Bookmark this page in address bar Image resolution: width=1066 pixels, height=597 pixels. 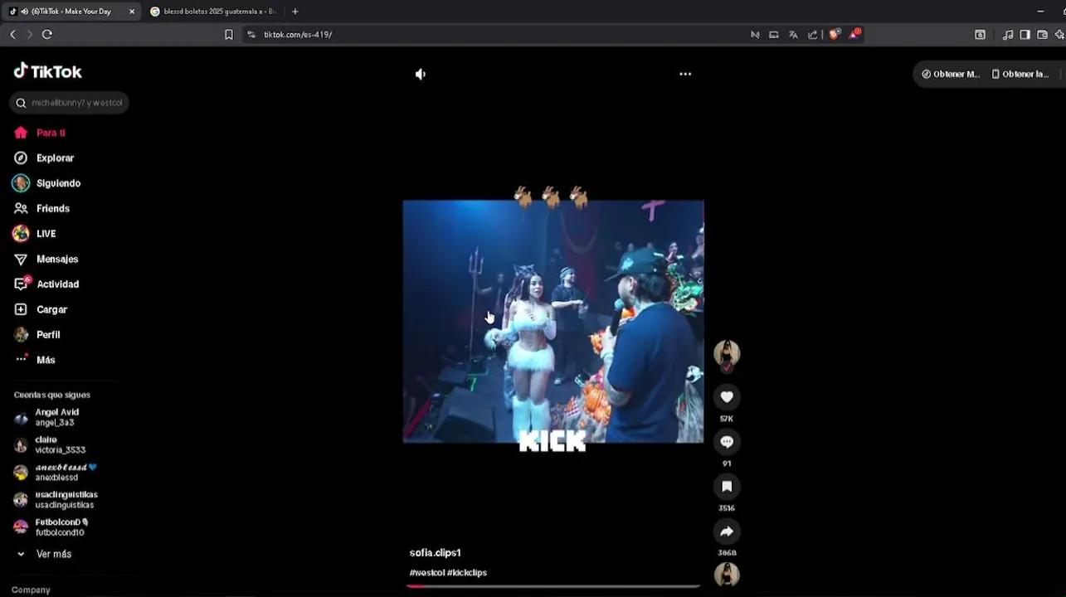coord(229,34)
